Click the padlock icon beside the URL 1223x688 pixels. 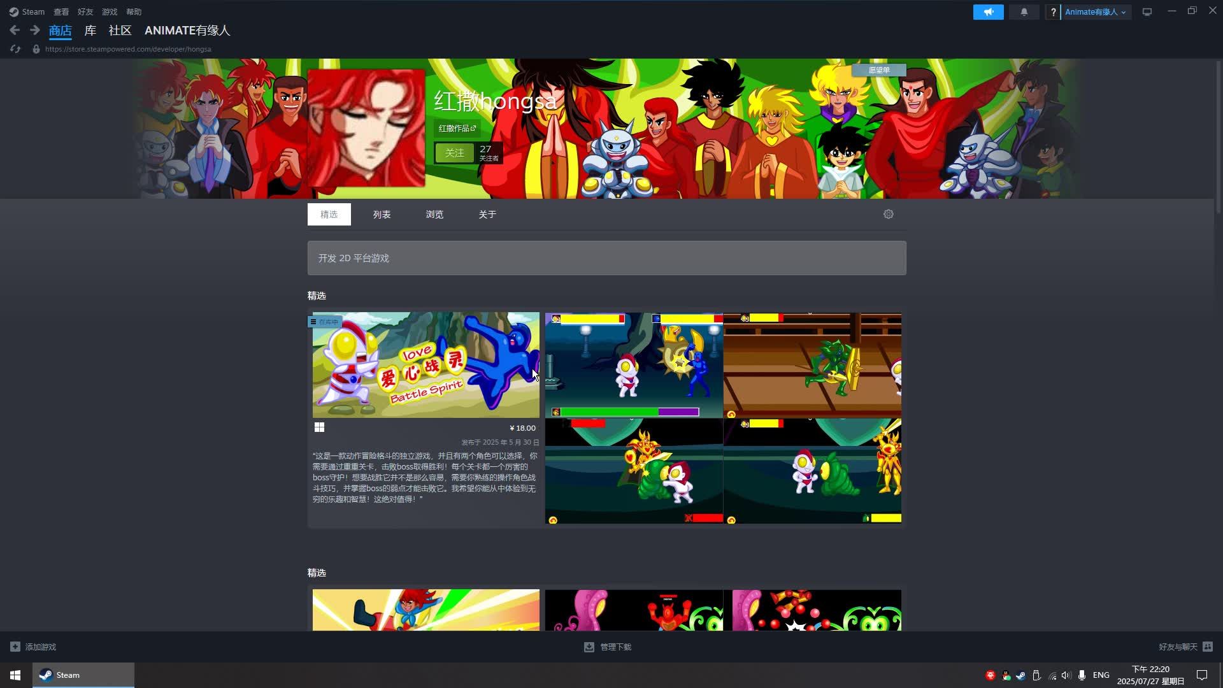[x=36, y=49]
